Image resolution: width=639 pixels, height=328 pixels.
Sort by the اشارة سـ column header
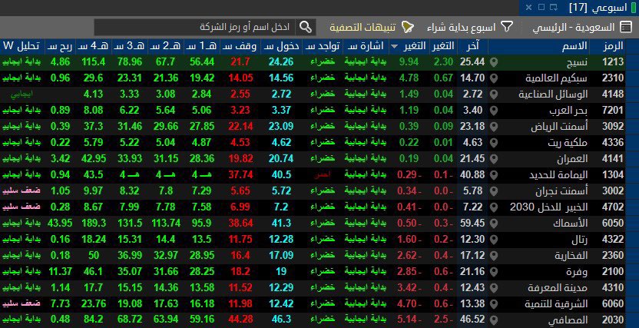tap(366, 46)
